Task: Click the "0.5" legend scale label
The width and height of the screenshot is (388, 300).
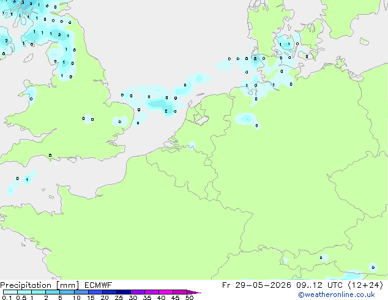Action: [21, 298]
